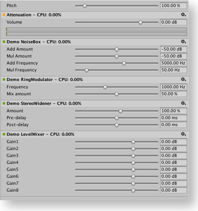Click the Mul Amount slider handle
The image size is (198, 211).
click(117, 56)
